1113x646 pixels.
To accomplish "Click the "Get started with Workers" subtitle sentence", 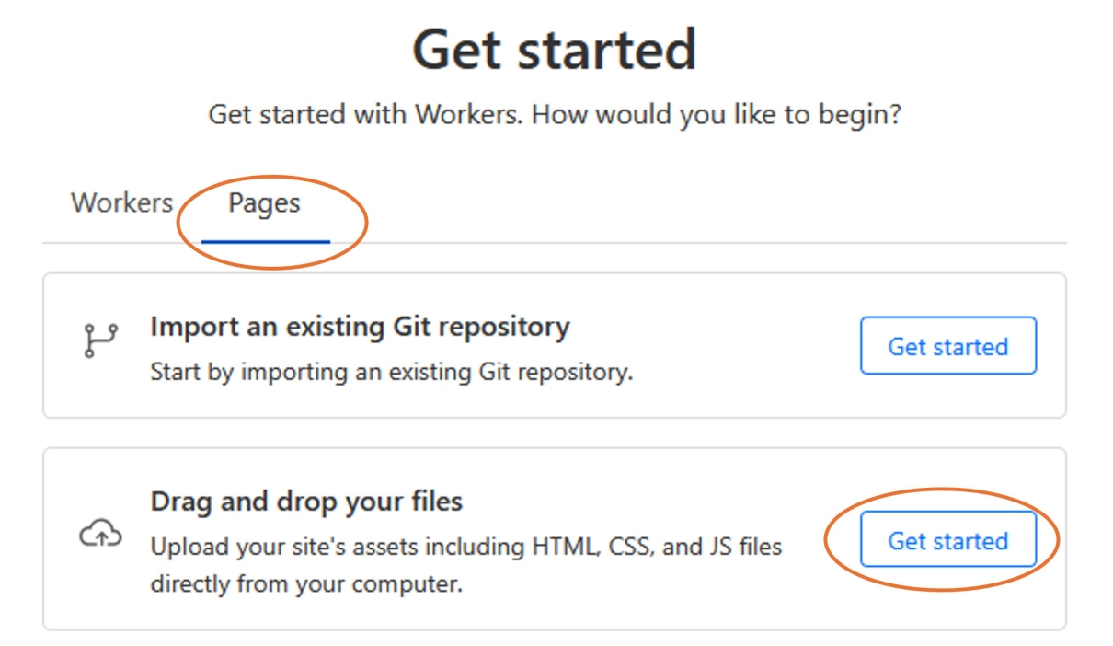I will [x=366, y=115].
